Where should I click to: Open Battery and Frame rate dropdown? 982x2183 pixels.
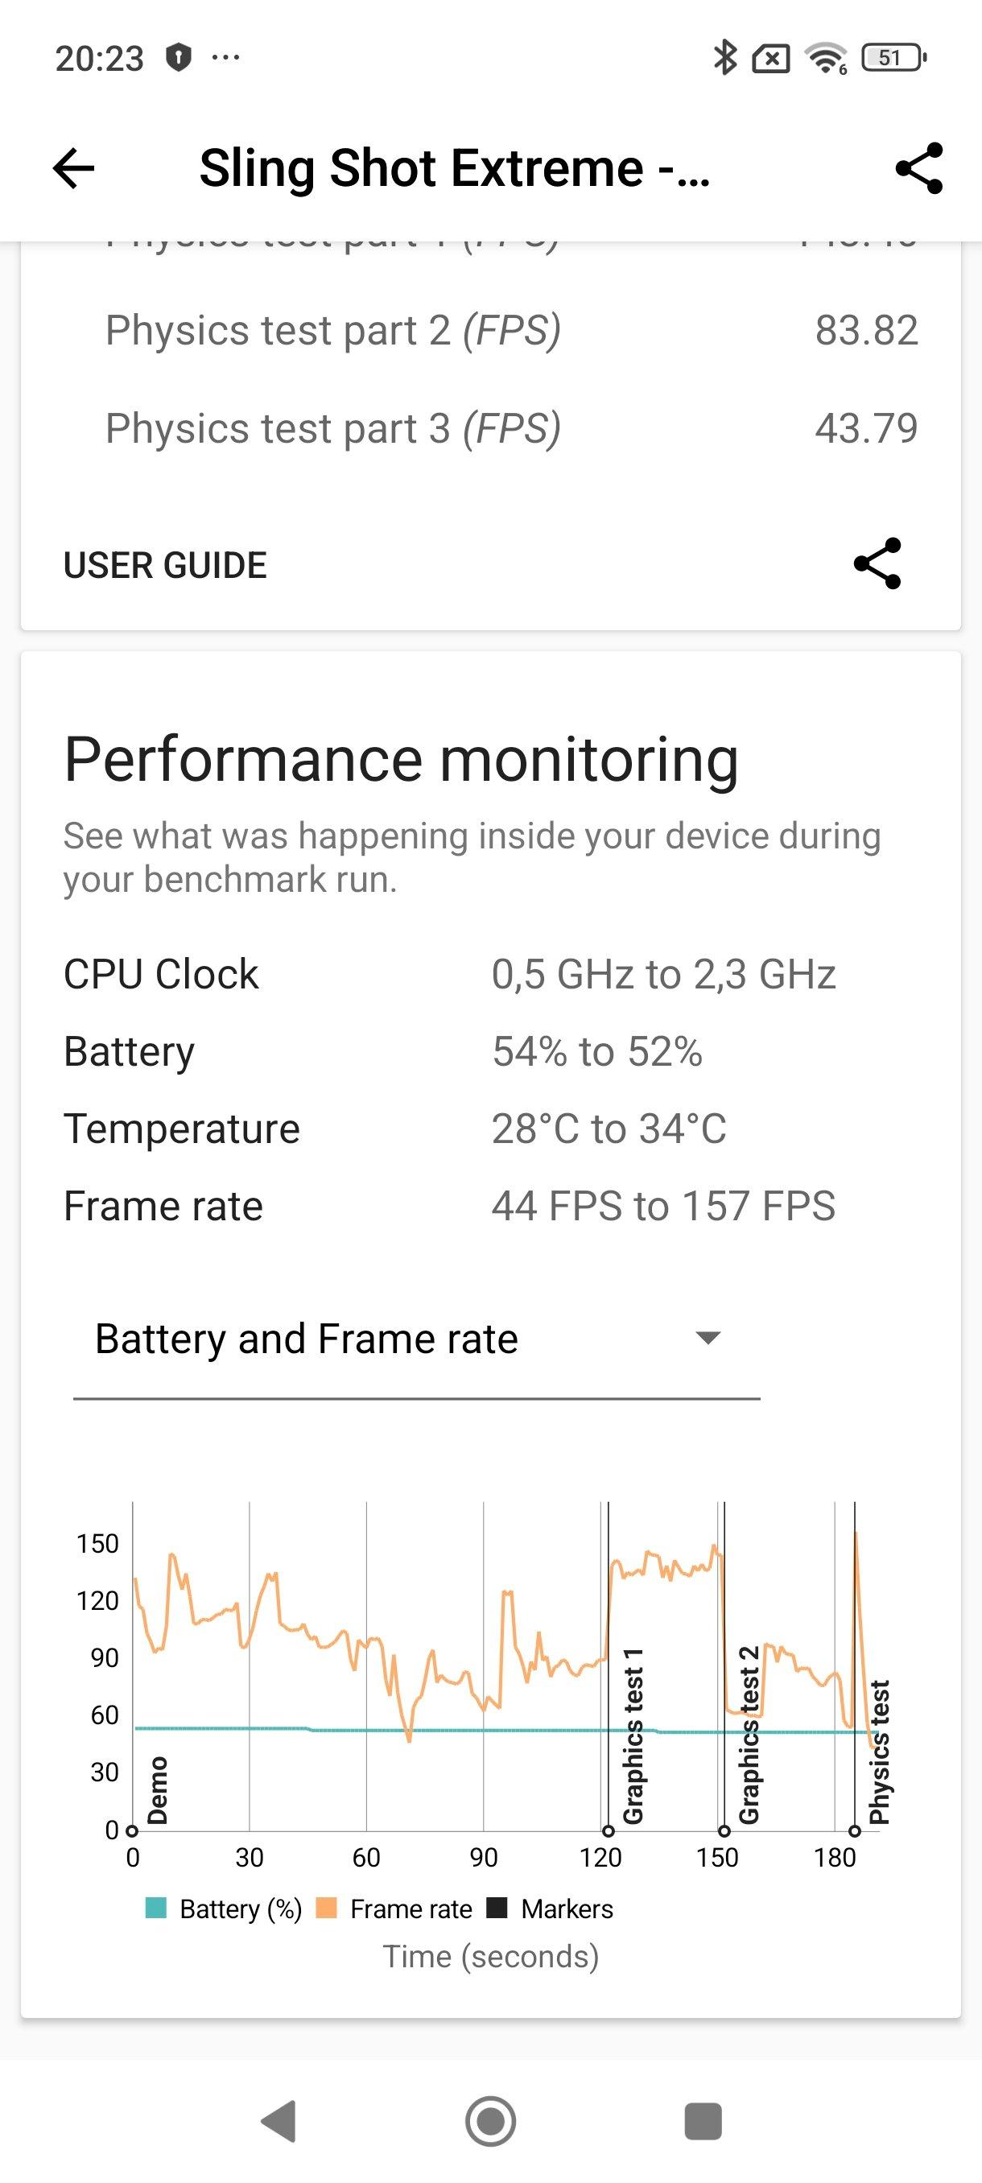coord(416,1339)
